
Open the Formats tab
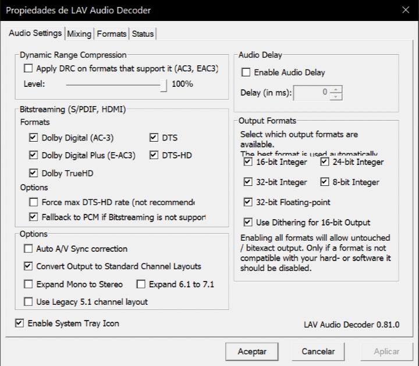pyautogui.click(x=111, y=34)
